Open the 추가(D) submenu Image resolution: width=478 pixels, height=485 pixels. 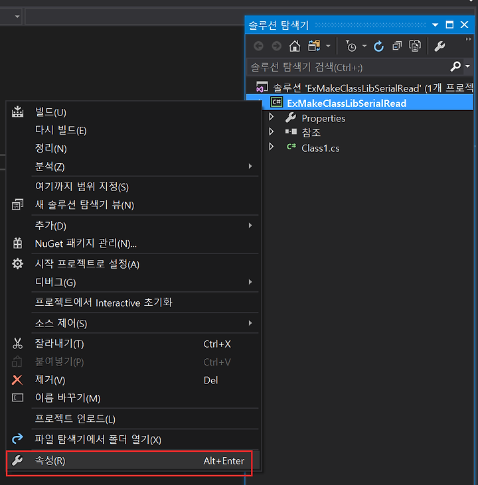[133, 226]
